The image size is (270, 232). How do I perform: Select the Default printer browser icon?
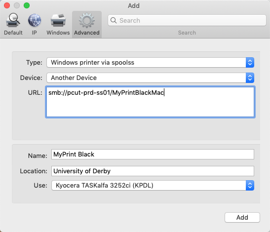[x=13, y=20]
